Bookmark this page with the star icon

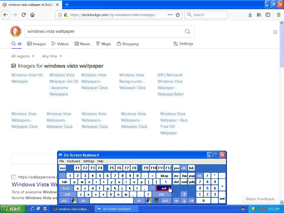(178, 15)
